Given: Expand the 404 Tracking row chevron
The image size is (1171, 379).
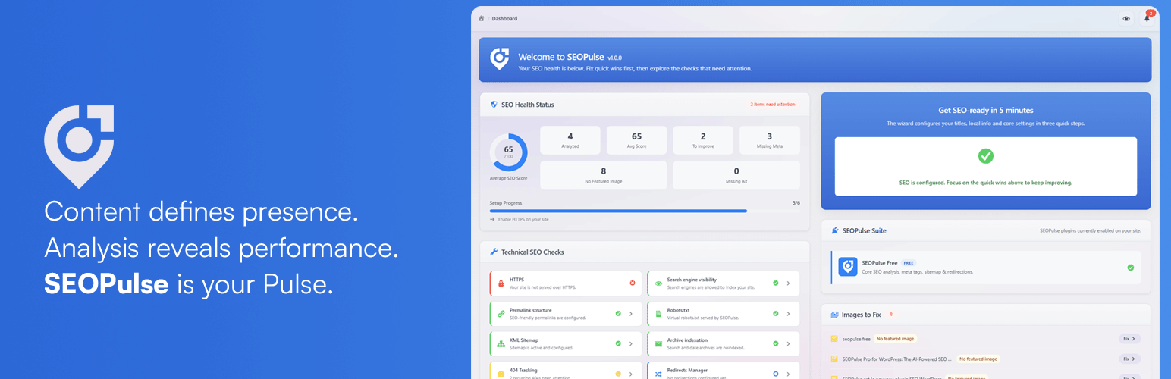Looking at the screenshot, I should tap(631, 374).
